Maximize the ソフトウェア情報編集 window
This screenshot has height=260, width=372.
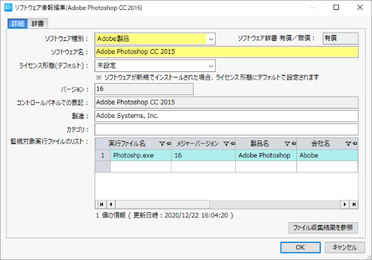tap(336, 8)
